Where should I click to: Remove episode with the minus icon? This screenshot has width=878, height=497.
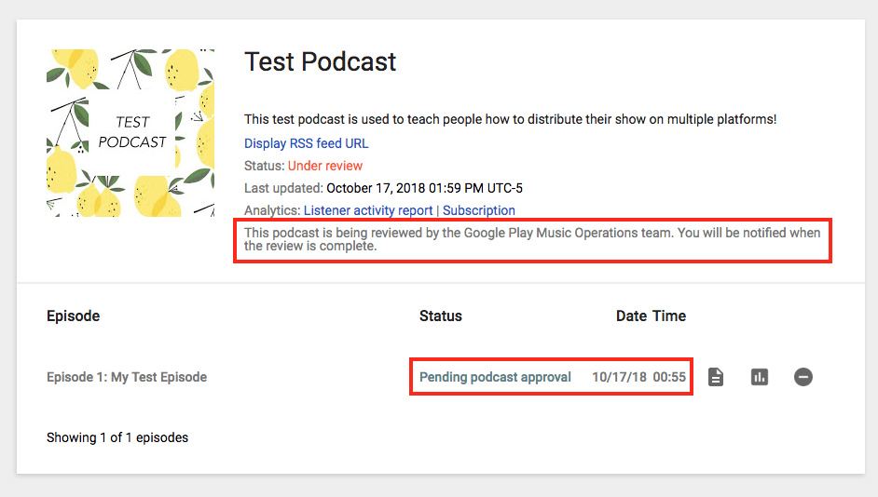(803, 377)
